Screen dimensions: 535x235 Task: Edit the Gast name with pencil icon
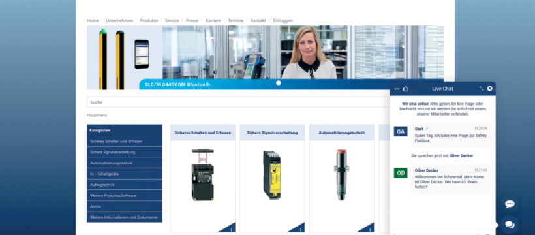[x=427, y=129]
